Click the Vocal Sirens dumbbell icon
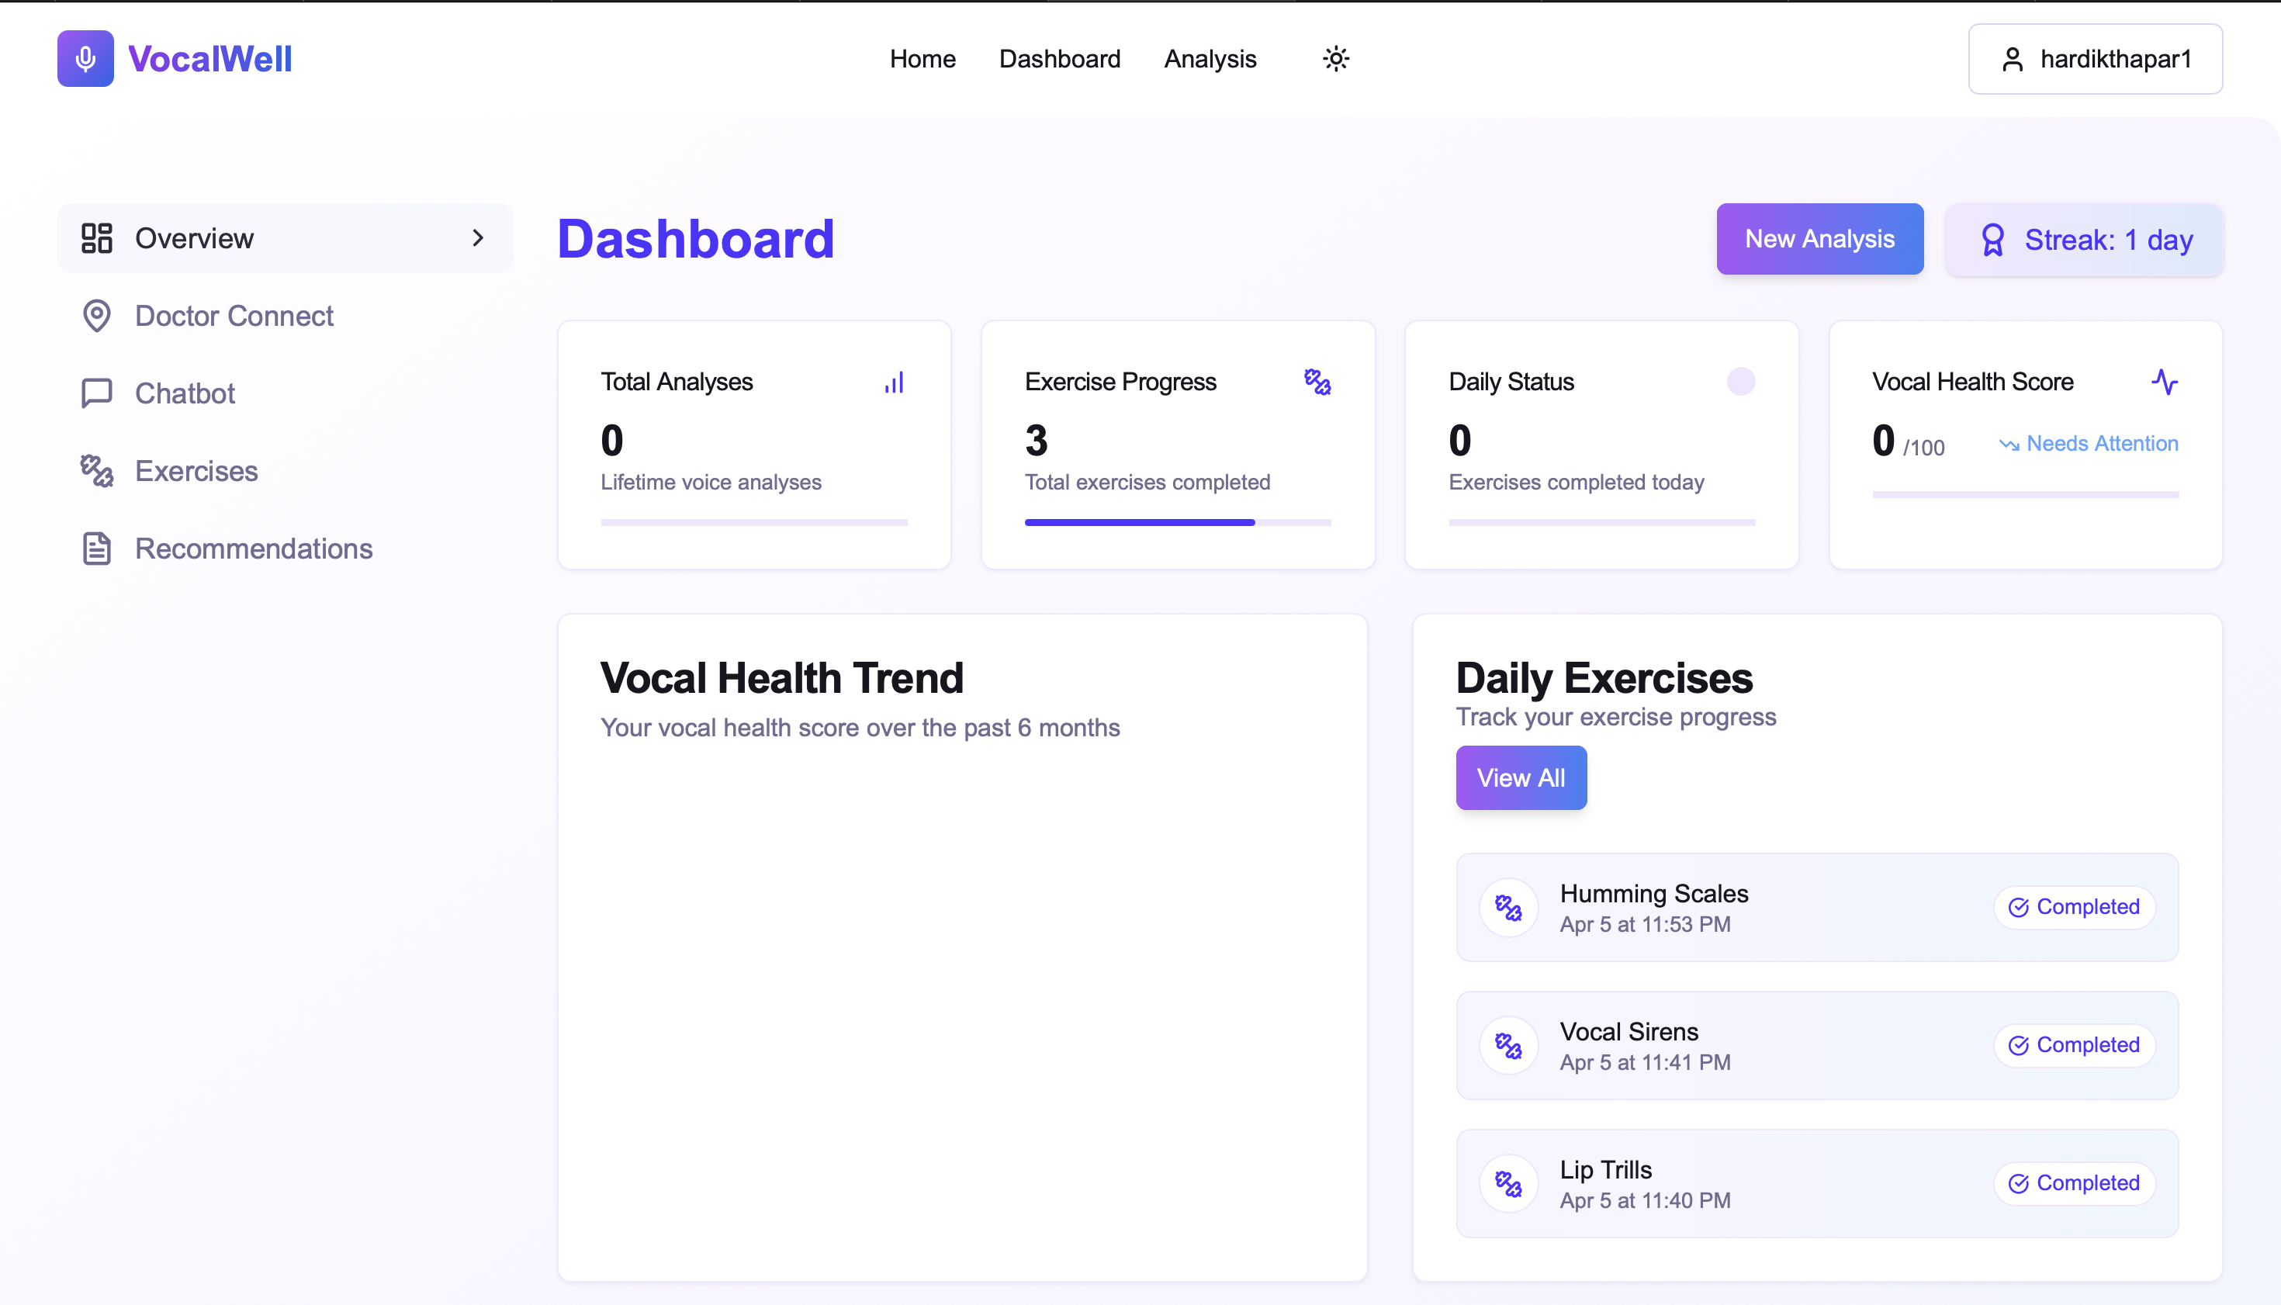Screen dimensions: 2281x1305 (1508, 1046)
